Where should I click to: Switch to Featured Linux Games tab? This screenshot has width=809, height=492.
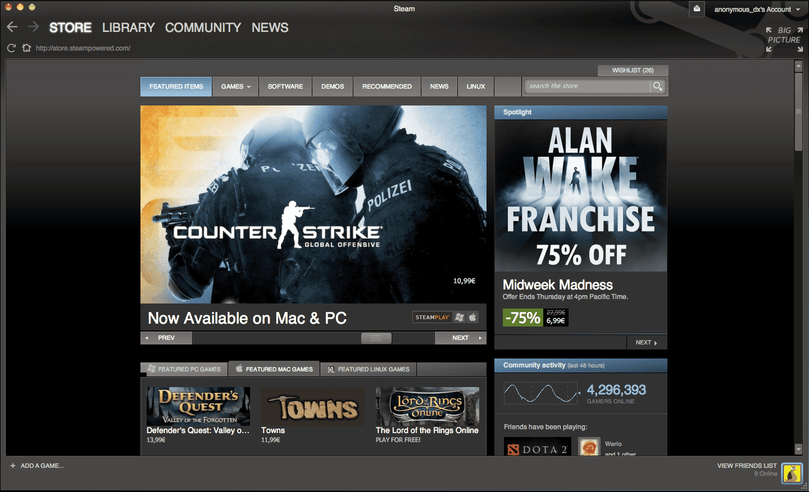point(369,369)
